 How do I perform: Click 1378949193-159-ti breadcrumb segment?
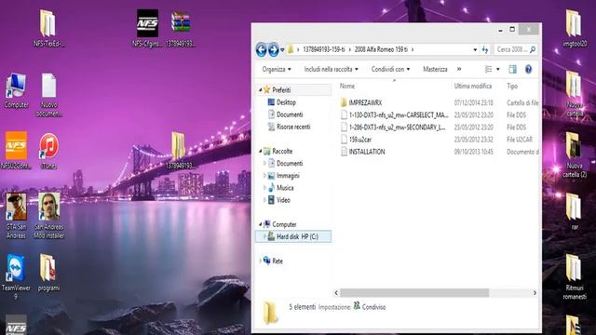pos(324,49)
